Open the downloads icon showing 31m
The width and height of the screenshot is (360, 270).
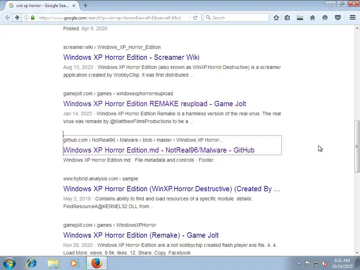pos(300,18)
